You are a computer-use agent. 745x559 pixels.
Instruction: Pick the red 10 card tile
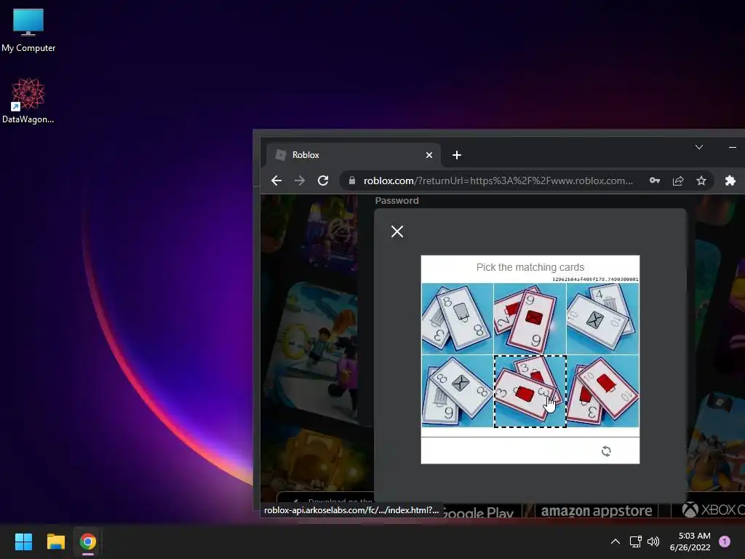pyautogui.click(x=602, y=391)
